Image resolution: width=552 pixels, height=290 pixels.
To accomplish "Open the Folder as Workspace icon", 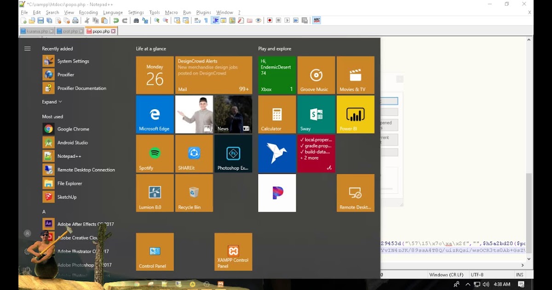I will click(249, 20).
